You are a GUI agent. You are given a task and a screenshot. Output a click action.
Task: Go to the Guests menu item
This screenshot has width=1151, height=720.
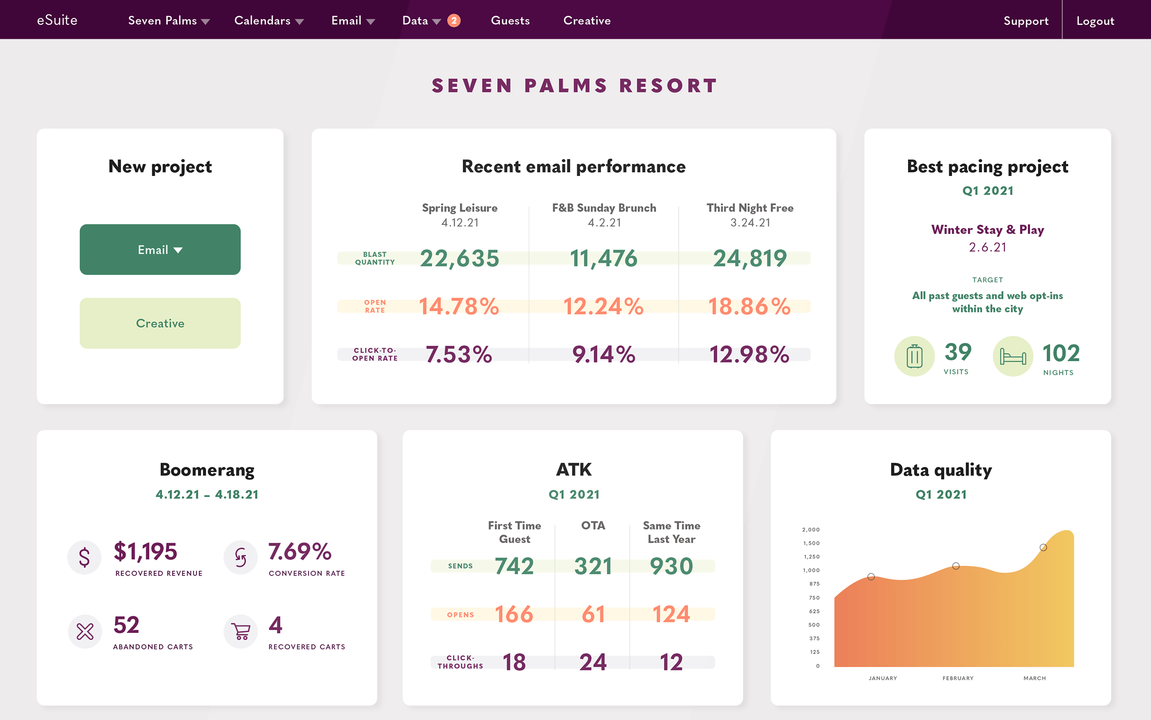[x=510, y=21]
